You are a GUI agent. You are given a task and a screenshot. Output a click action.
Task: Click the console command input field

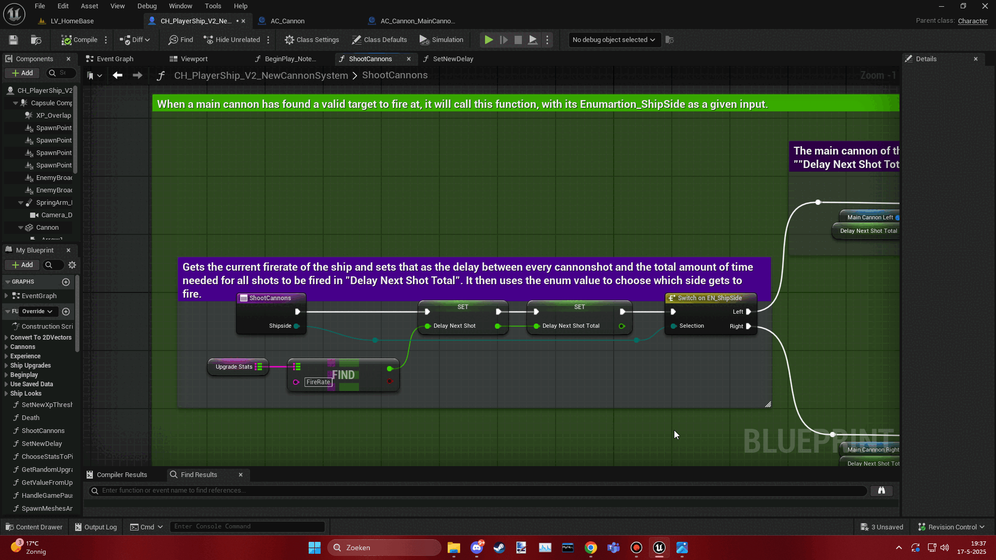[x=247, y=527]
